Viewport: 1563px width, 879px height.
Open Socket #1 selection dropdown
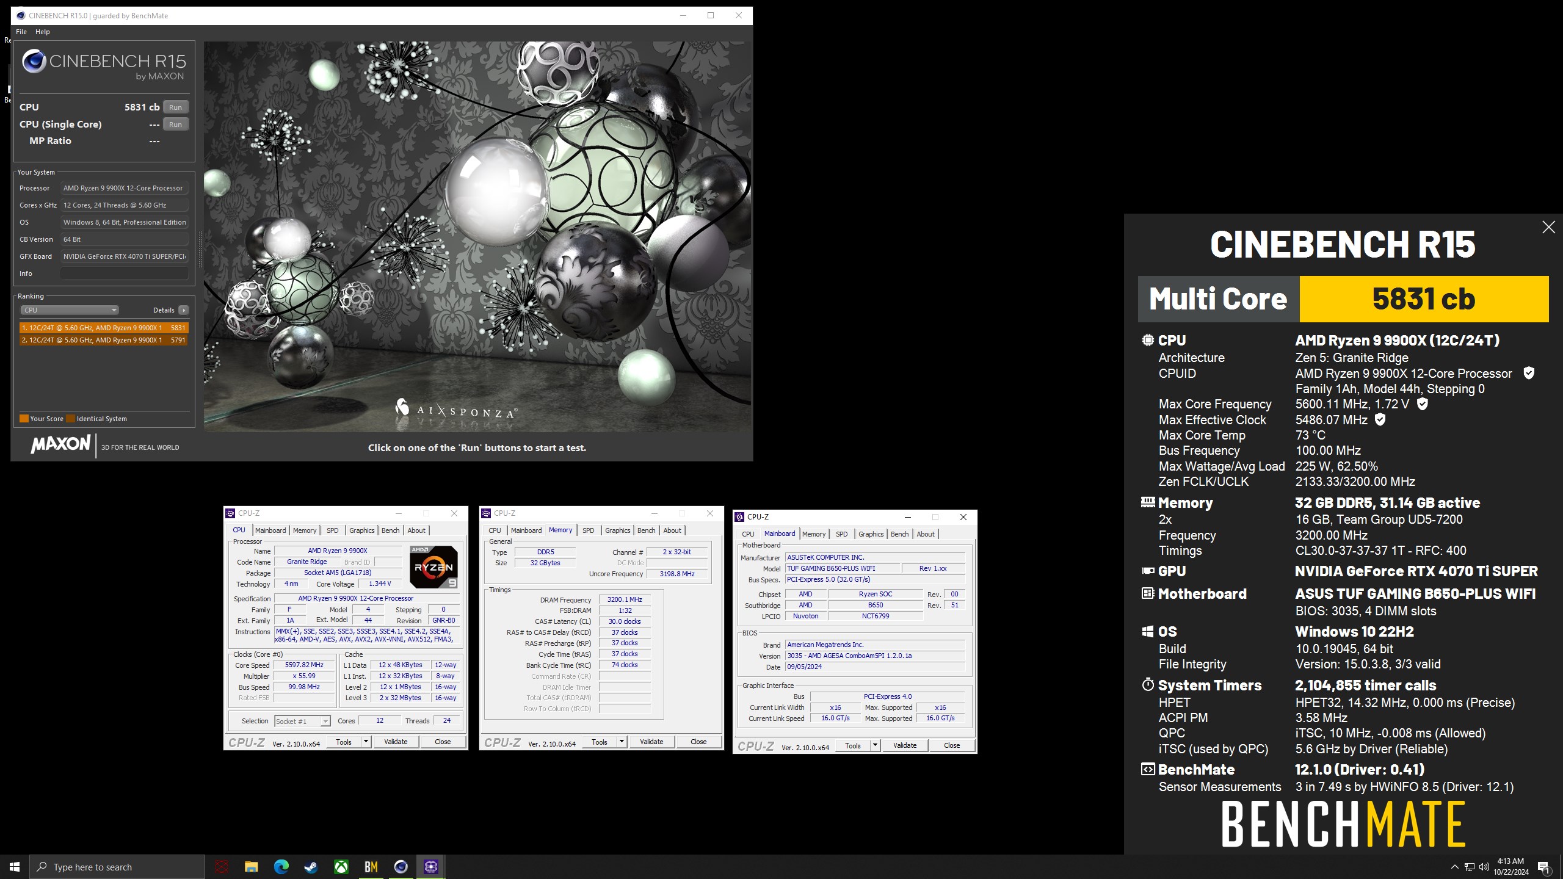point(302,722)
